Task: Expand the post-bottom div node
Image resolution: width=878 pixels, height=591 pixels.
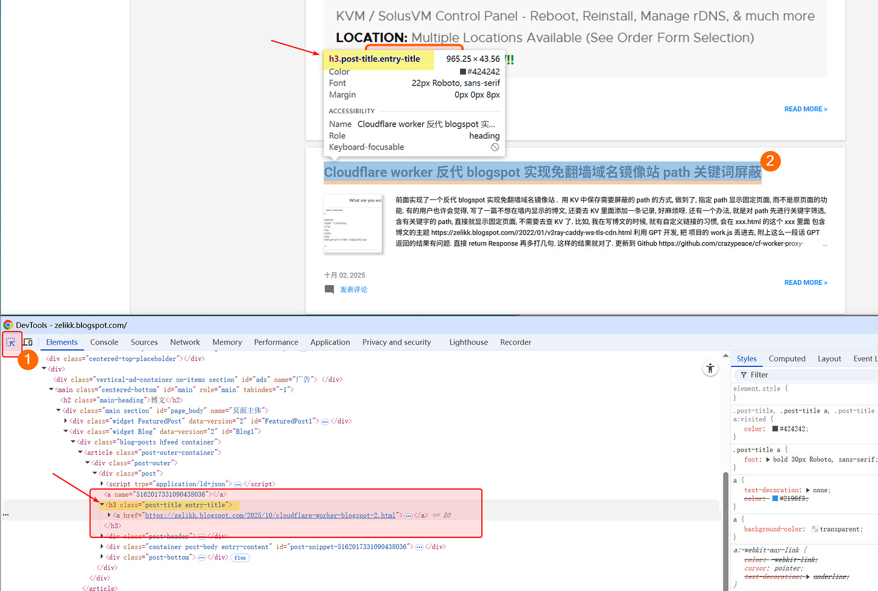Action: 102,557
